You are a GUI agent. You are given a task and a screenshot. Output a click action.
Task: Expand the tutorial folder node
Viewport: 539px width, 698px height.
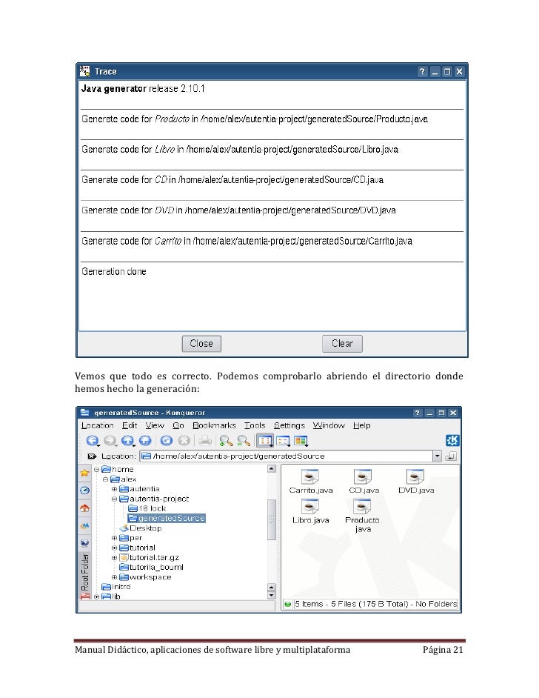114,548
